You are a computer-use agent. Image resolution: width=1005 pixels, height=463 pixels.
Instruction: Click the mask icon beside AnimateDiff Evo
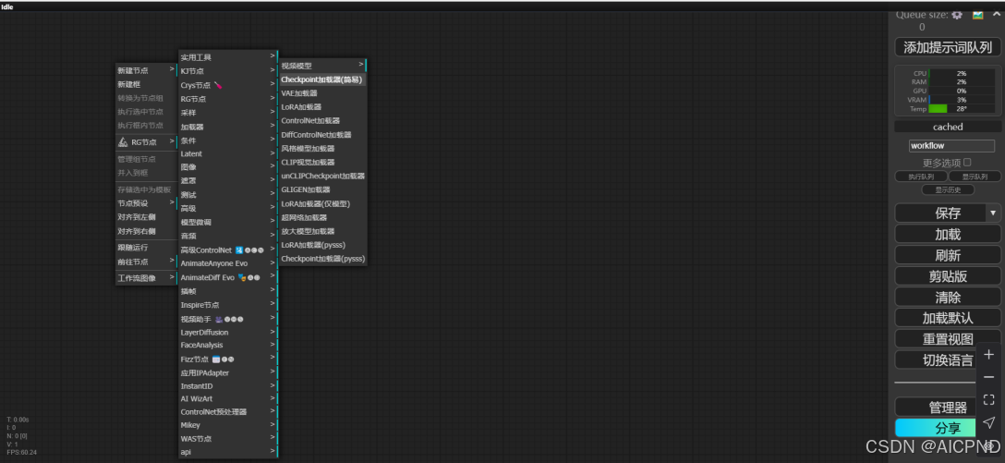[242, 277]
